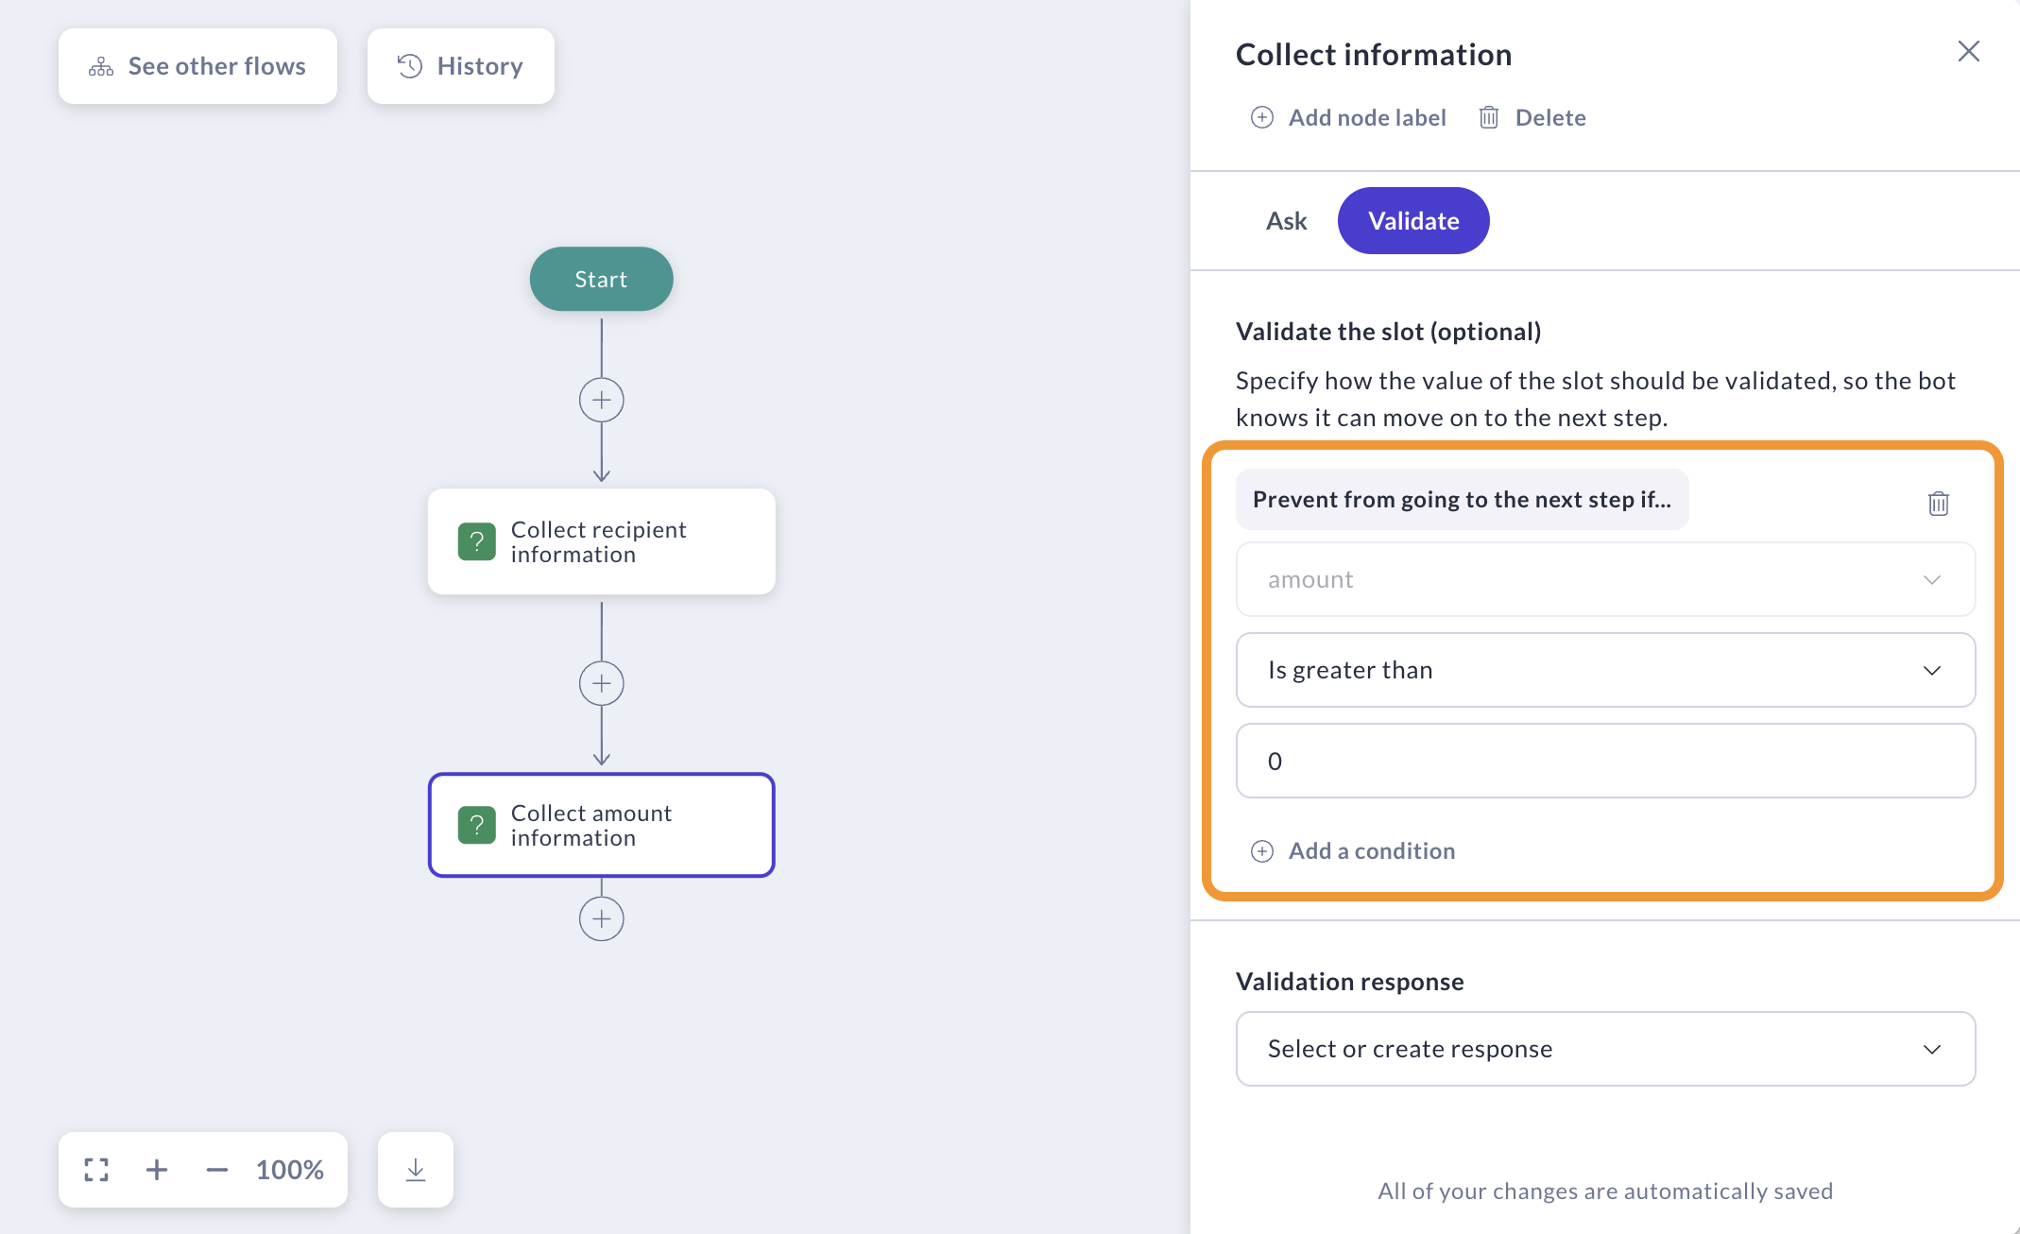Switch to the Ask tab
The width and height of the screenshot is (2020, 1234).
click(1286, 221)
